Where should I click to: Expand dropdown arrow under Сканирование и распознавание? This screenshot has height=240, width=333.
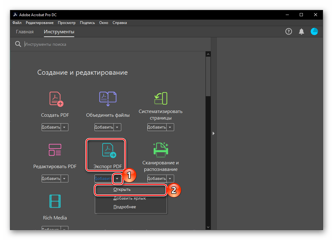(170, 179)
